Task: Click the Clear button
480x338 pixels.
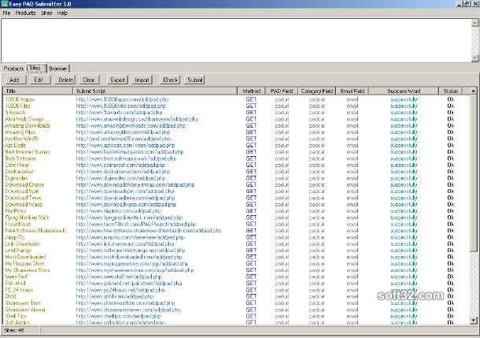Action: pos(89,80)
